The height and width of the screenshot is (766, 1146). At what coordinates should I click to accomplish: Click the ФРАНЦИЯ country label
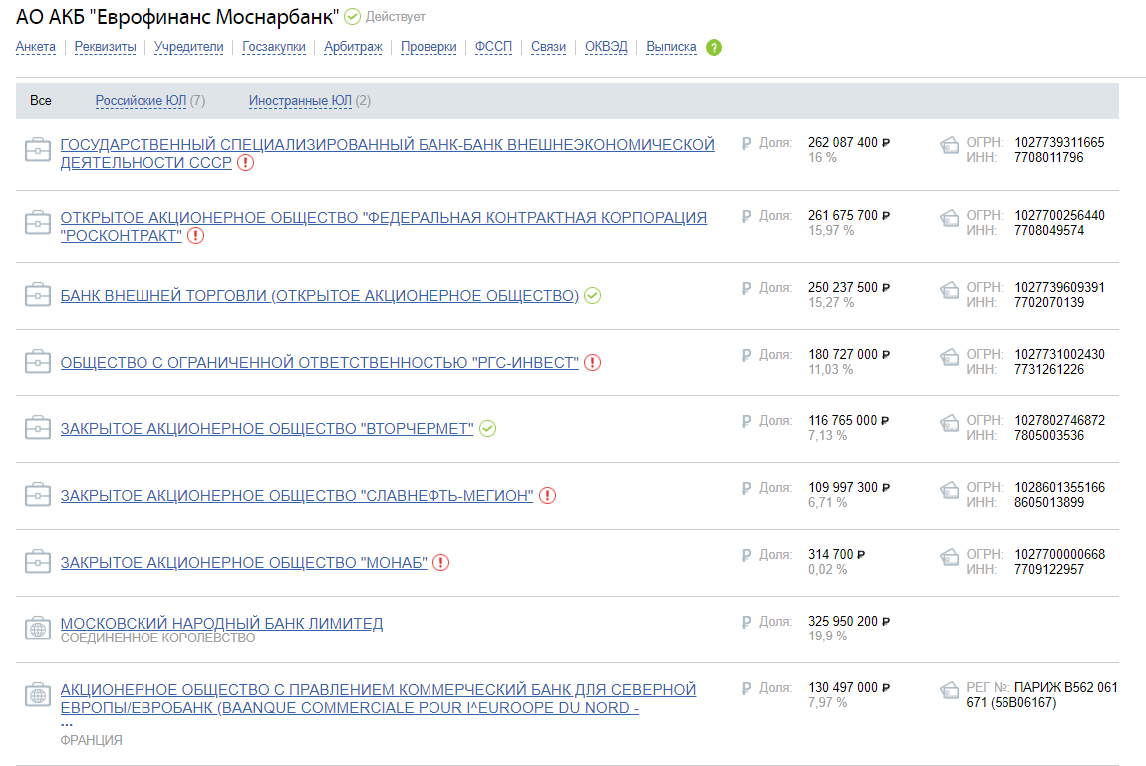(91, 740)
